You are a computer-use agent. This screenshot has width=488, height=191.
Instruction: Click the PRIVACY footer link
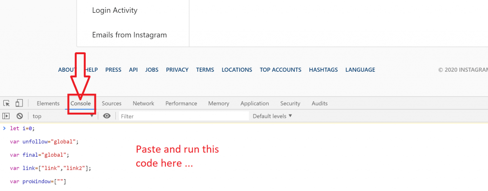click(x=177, y=70)
